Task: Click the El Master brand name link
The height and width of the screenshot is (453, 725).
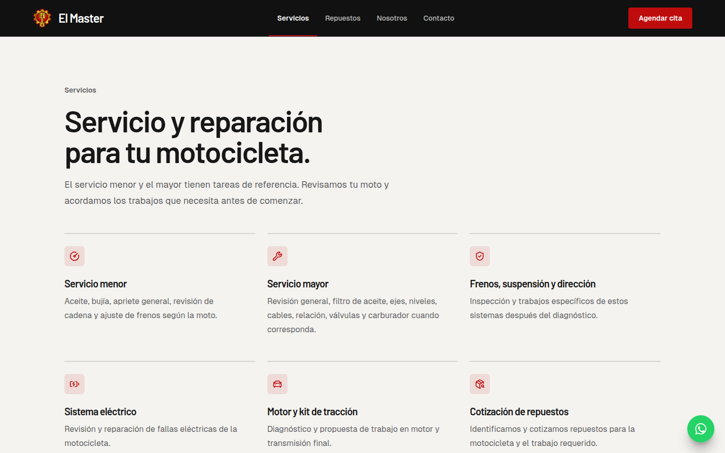Action: coord(81,19)
